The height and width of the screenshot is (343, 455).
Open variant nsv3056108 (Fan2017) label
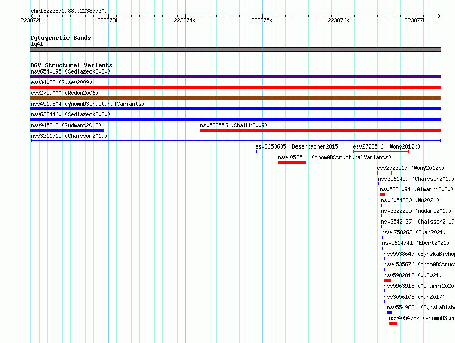[414, 297]
